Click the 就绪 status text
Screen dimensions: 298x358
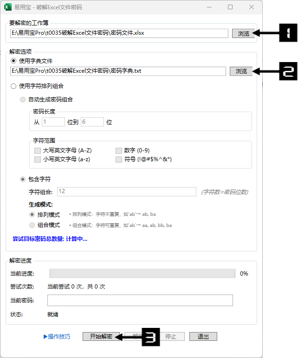tap(53, 314)
